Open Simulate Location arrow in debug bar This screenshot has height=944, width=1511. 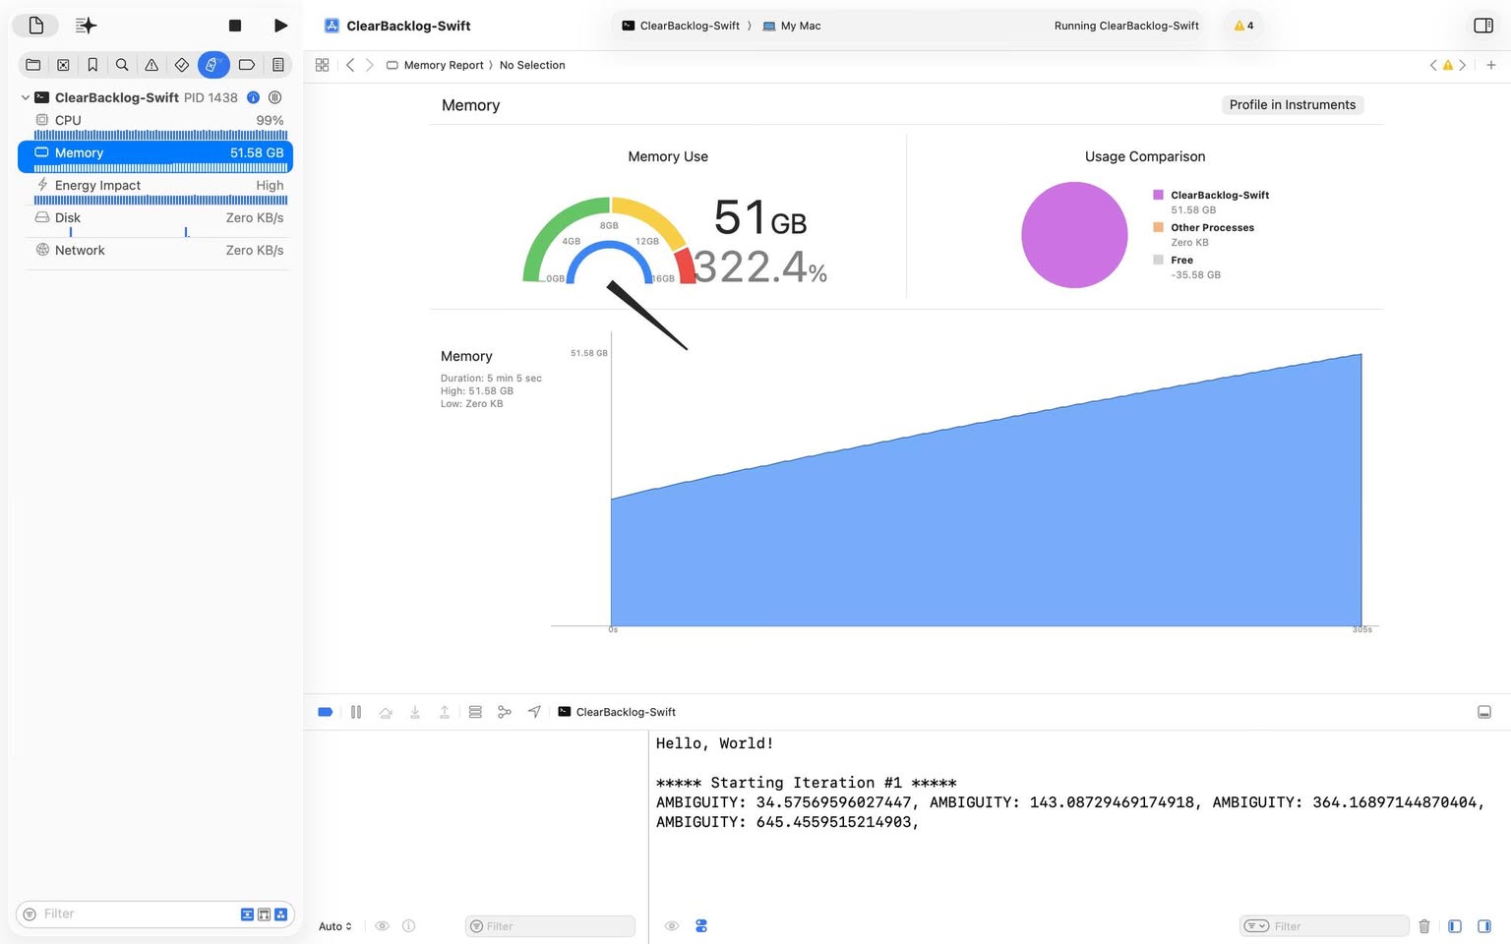(x=534, y=712)
